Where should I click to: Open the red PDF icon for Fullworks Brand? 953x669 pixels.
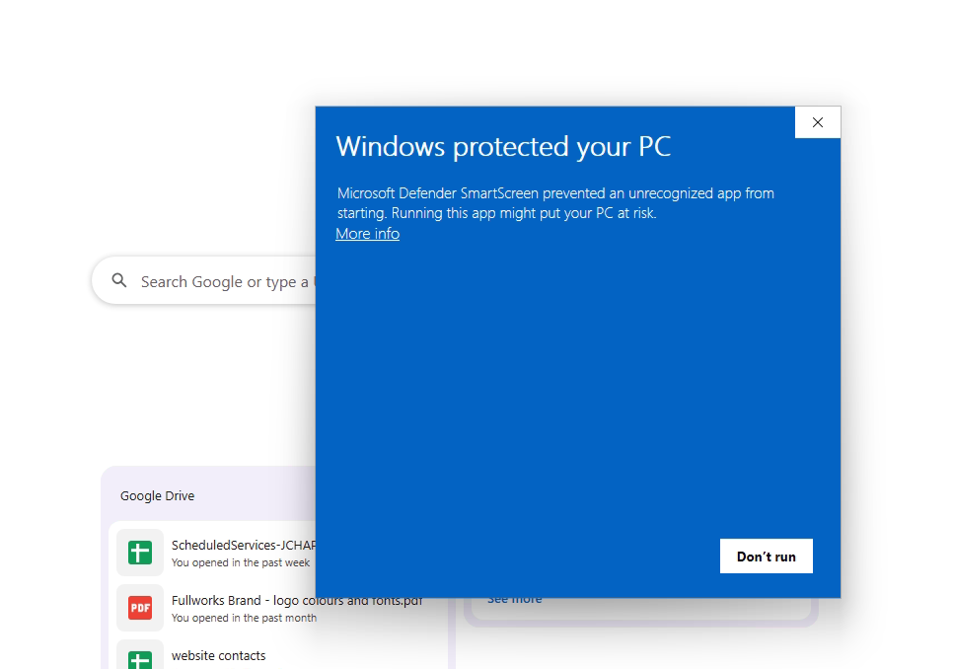140,608
